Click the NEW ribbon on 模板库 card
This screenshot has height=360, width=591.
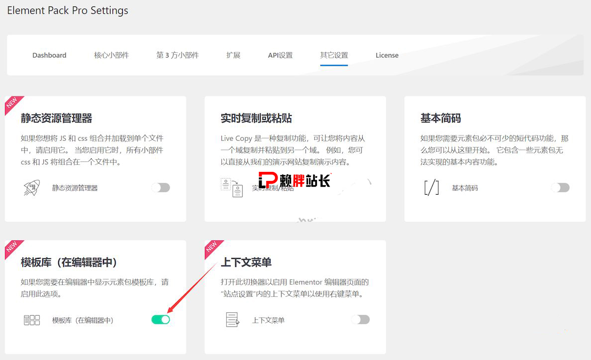coord(13,247)
